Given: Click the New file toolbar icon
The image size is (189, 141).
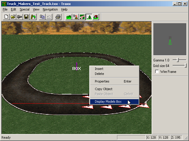Looking at the screenshot, I should point(6,17).
